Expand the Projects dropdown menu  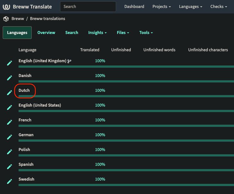point(162,6)
